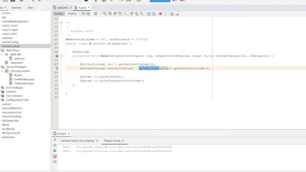This screenshot has width=306, height=172.
Task: Collapse the WEB-INF folder node
Action: [2, 54]
